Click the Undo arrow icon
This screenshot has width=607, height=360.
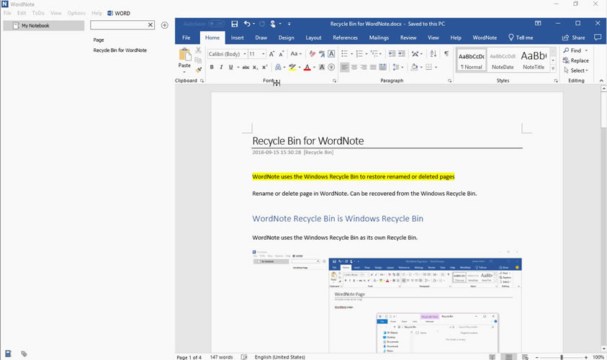point(247,24)
